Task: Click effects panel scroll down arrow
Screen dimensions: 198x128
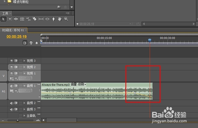Action: tap(72, 7)
